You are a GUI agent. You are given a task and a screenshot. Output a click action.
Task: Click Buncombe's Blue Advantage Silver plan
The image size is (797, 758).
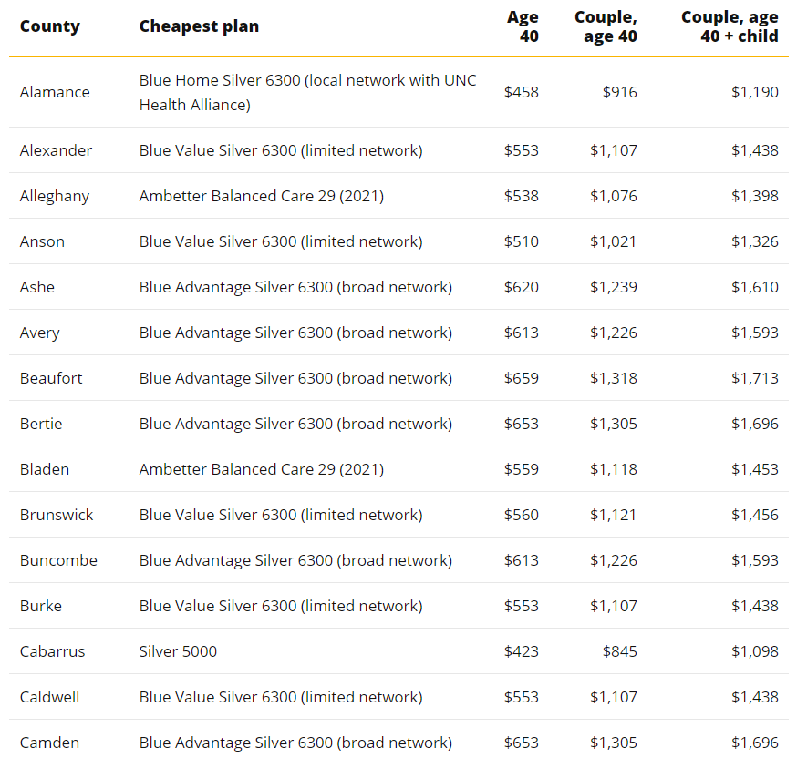point(295,560)
